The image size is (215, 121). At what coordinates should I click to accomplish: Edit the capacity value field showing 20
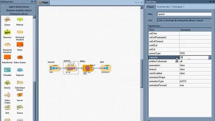point(194,57)
